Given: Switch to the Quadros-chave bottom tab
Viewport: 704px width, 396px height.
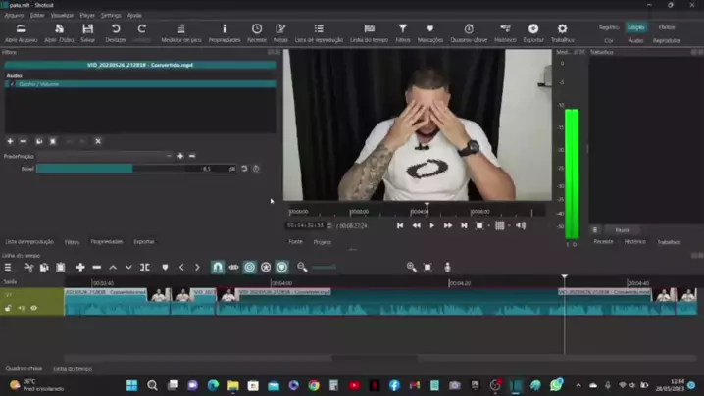Looking at the screenshot, I should 24,369.
